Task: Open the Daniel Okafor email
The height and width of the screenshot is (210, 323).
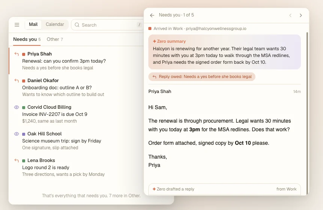Action: [76, 87]
